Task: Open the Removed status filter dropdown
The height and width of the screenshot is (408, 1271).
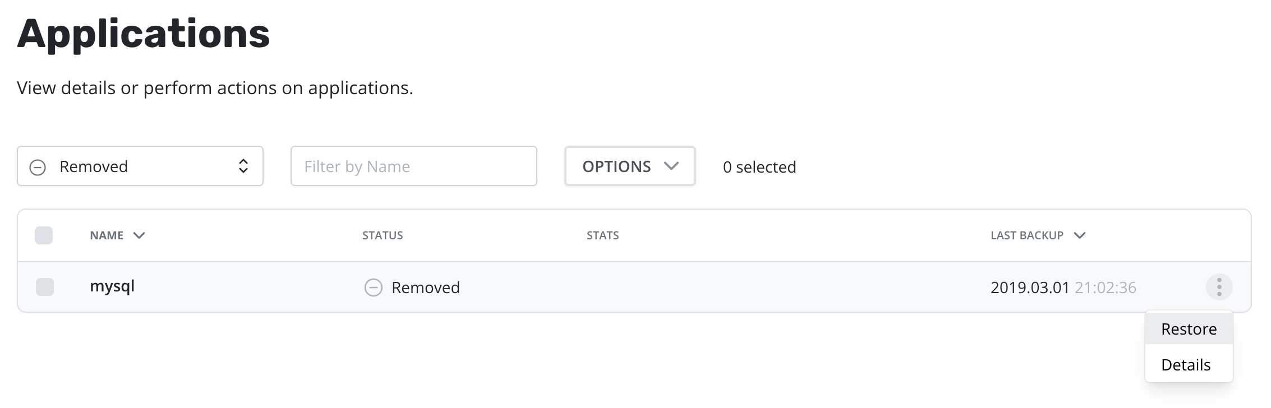Action: click(140, 166)
